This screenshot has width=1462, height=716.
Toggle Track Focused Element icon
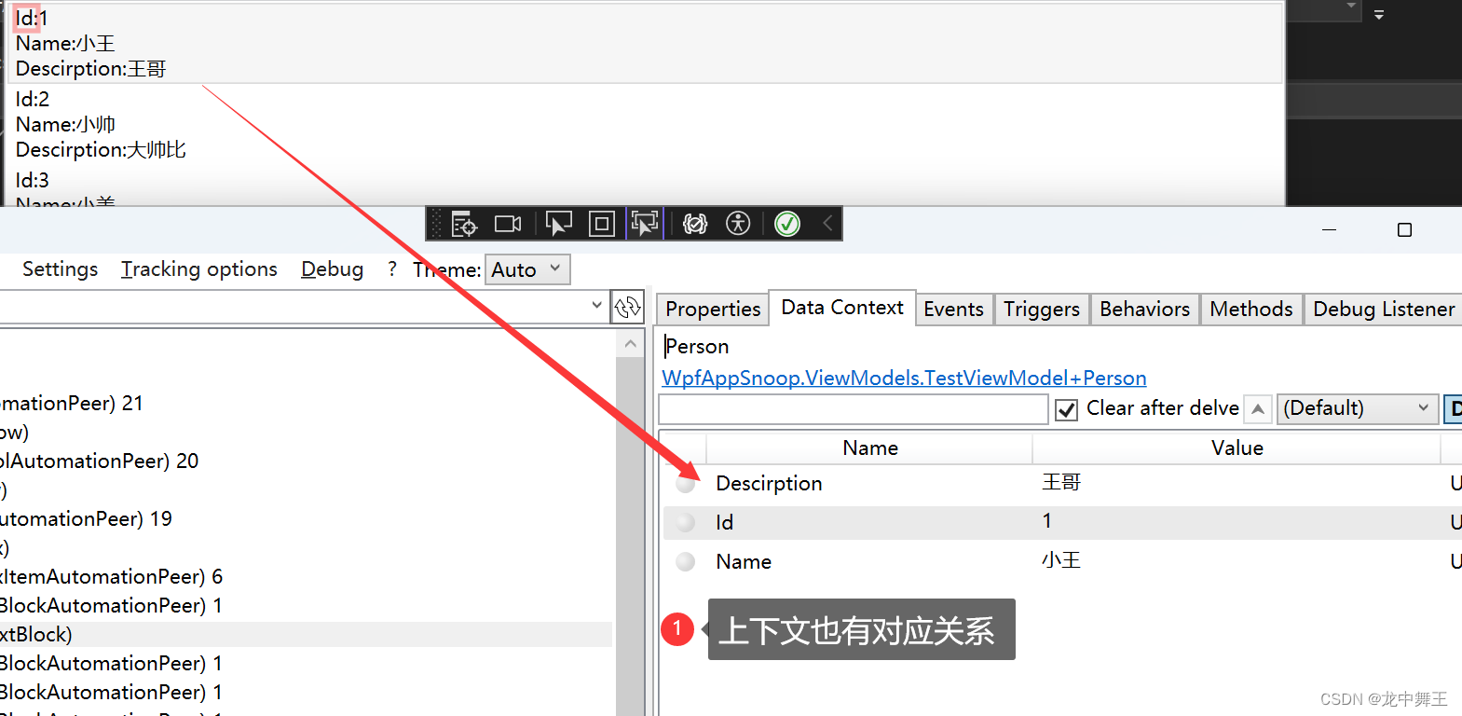click(645, 224)
